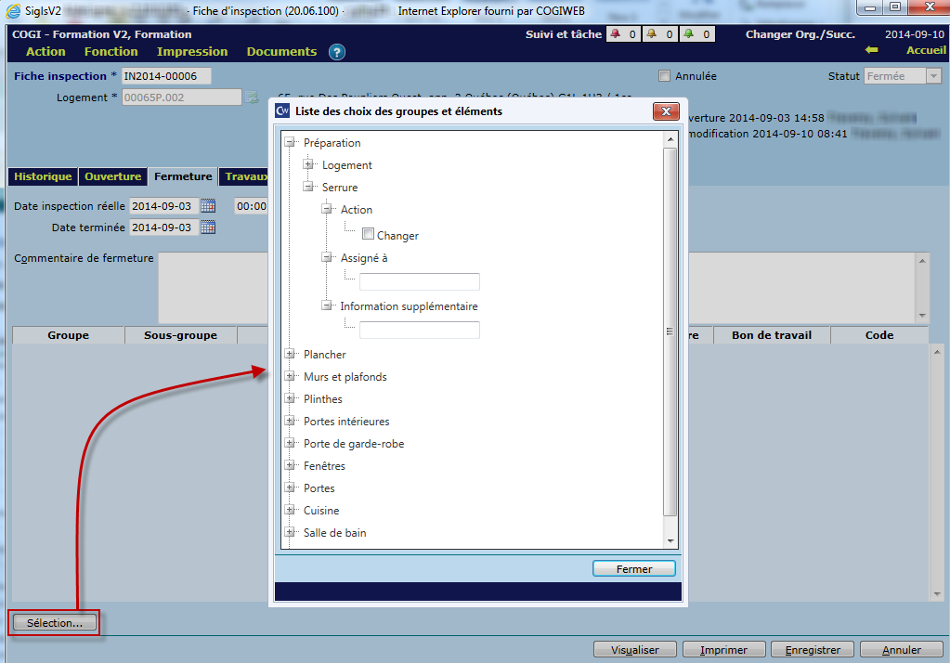Collapse the Préparation tree node

tap(290, 143)
